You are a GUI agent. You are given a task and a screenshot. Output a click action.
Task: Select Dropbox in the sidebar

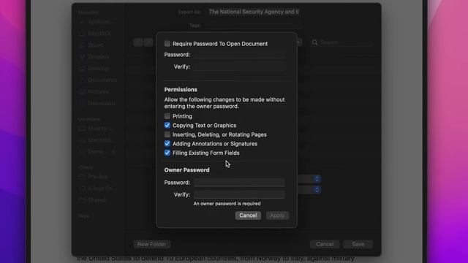pos(95,57)
